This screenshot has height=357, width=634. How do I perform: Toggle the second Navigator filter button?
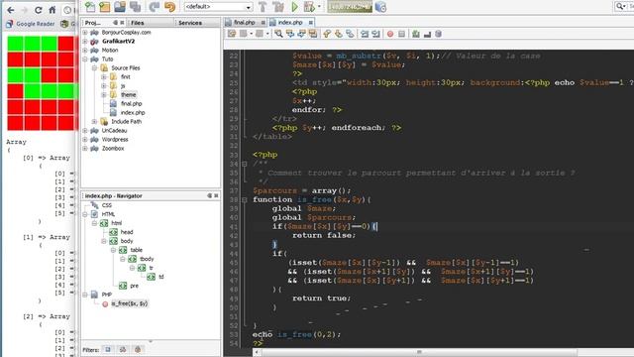click(123, 349)
